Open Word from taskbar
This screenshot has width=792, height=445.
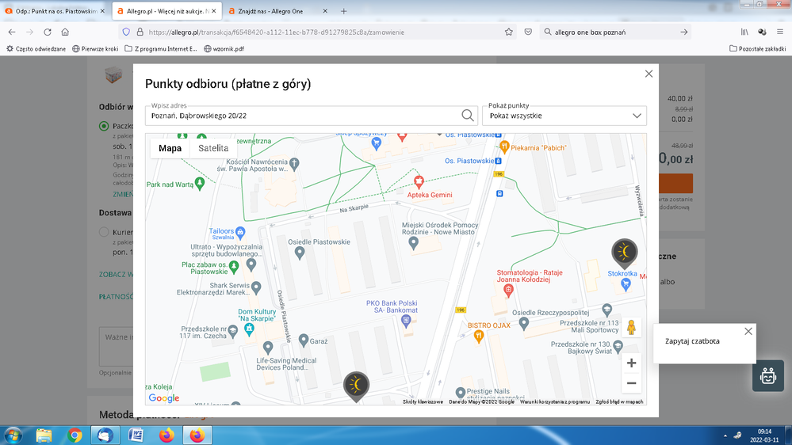point(136,435)
